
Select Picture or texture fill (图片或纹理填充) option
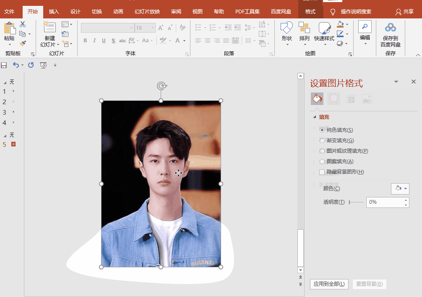tap(322, 151)
